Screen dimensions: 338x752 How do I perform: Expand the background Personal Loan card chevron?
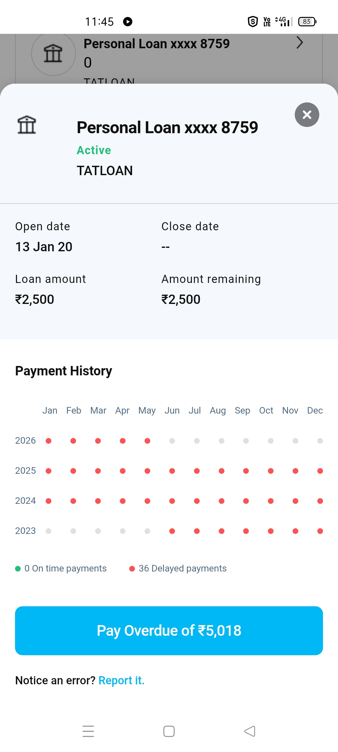pyautogui.click(x=300, y=42)
